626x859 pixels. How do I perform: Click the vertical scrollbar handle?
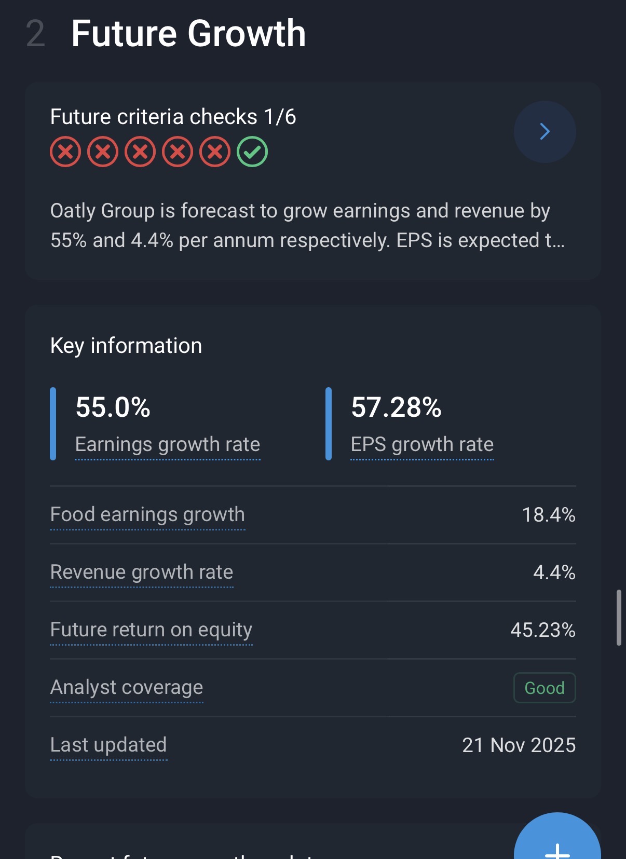[x=619, y=618]
